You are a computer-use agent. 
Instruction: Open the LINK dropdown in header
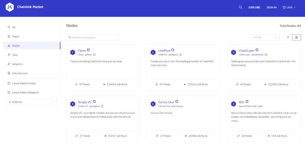pos(289,7)
